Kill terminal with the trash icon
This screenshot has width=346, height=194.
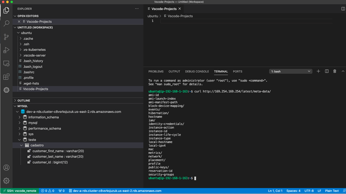[335, 71]
